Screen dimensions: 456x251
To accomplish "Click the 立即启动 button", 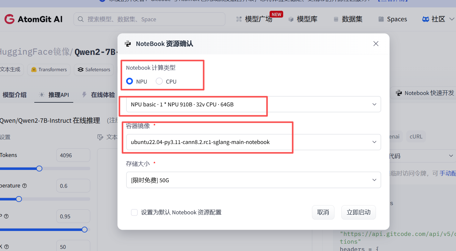I will [x=359, y=212].
